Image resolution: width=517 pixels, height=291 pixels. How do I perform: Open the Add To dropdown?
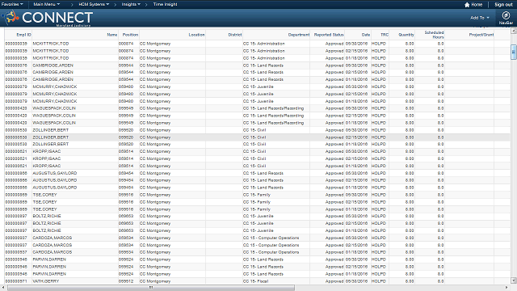tap(480, 18)
